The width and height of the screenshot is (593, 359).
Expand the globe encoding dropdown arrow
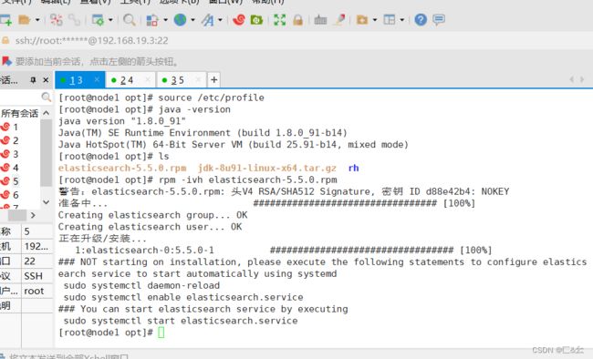(x=192, y=20)
